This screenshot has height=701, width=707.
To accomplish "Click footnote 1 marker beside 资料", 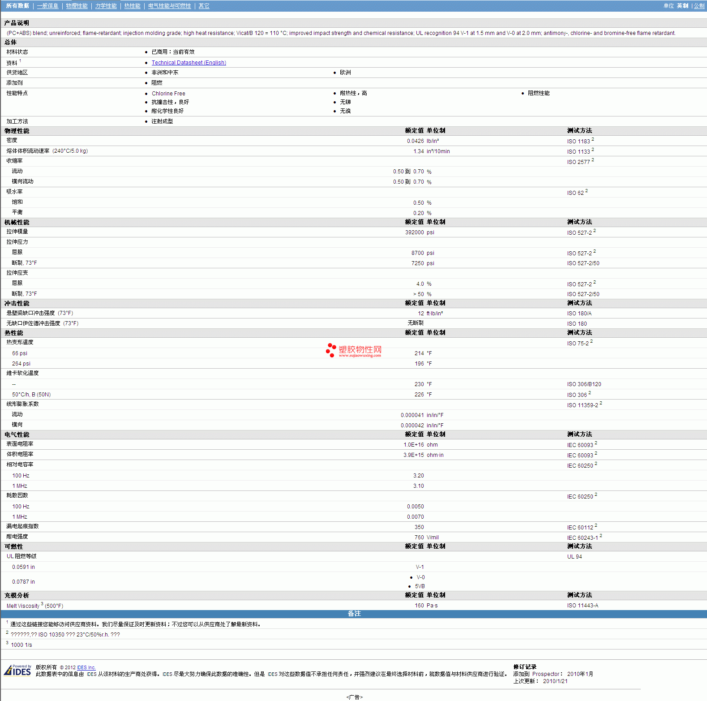I will click(20, 61).
